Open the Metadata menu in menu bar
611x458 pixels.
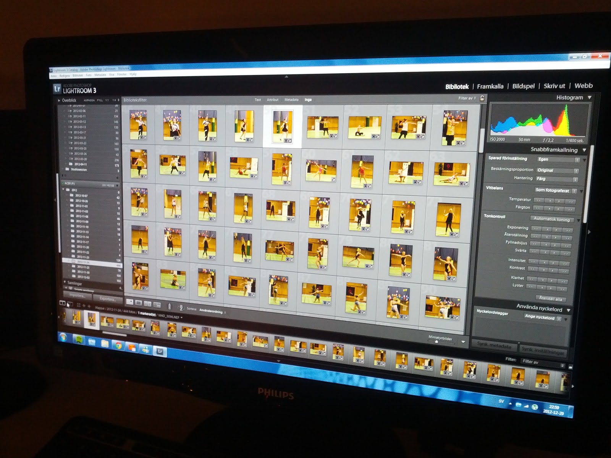tap(100, 75)
